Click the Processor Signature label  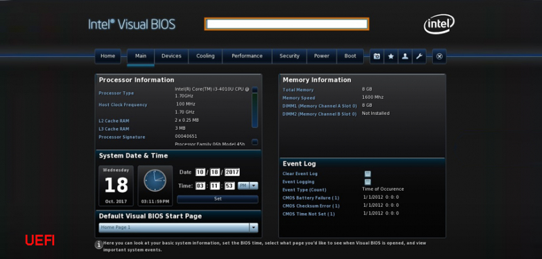pyautogui.click(x=122, y=137)
